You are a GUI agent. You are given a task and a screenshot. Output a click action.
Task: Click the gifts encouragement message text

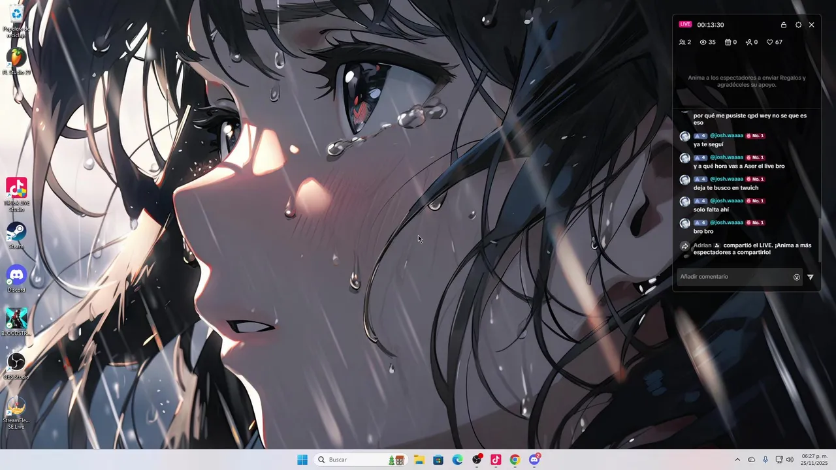click(747, 81)
